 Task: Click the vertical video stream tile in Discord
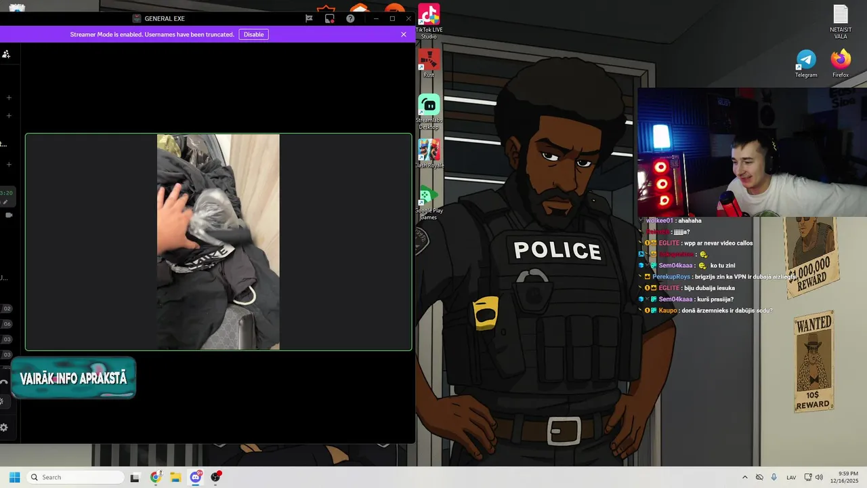pos(218,242)
